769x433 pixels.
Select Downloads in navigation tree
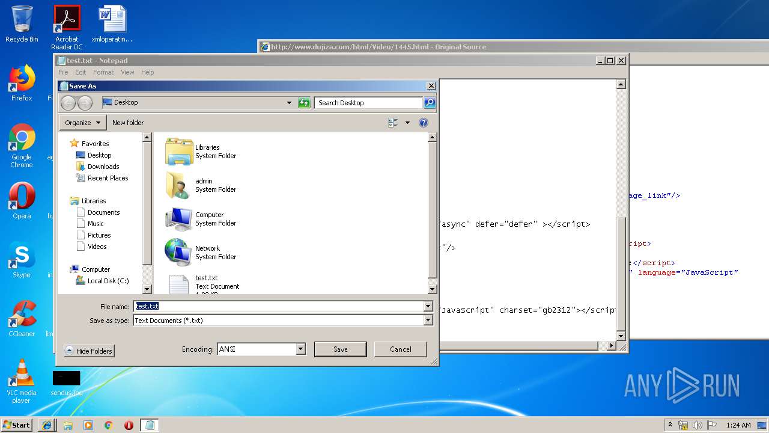pos(98,167)
